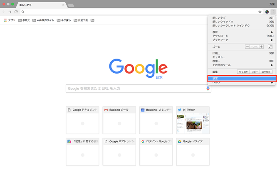Open the Google スプレッドシート tile

coord(119,152)
